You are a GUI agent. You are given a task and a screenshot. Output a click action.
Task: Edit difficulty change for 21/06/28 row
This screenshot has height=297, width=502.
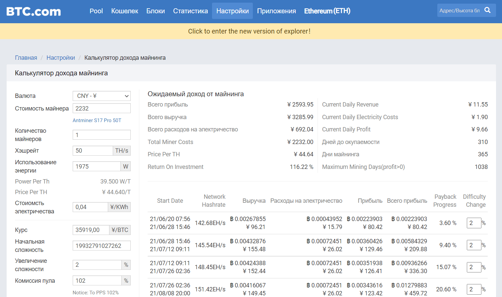coord(474,245)
